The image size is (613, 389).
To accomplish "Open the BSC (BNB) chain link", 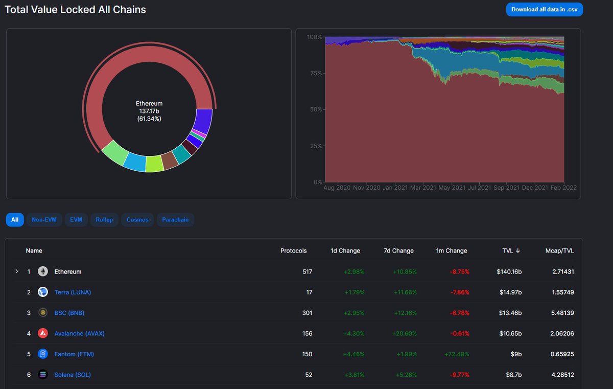I will pos(69,313).
